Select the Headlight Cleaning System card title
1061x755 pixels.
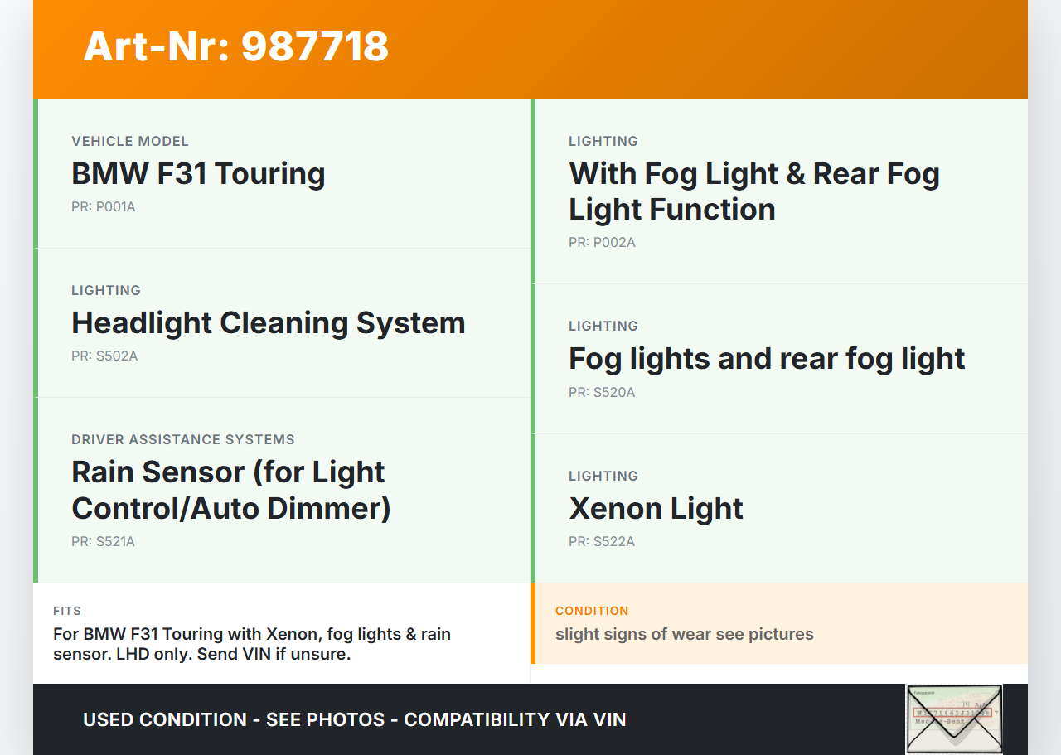coord(269,323)
